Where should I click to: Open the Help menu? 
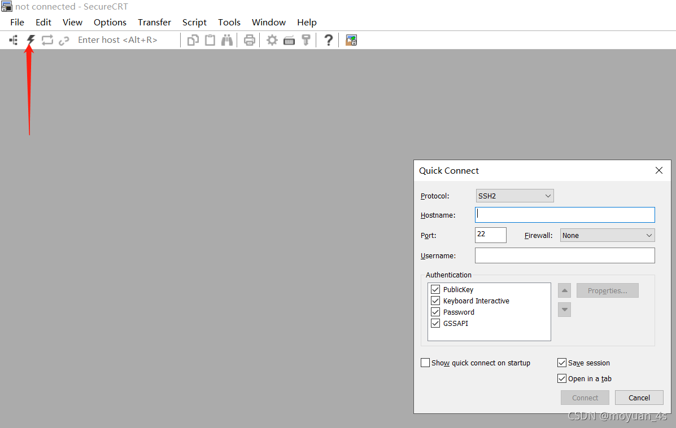[307, 23]
